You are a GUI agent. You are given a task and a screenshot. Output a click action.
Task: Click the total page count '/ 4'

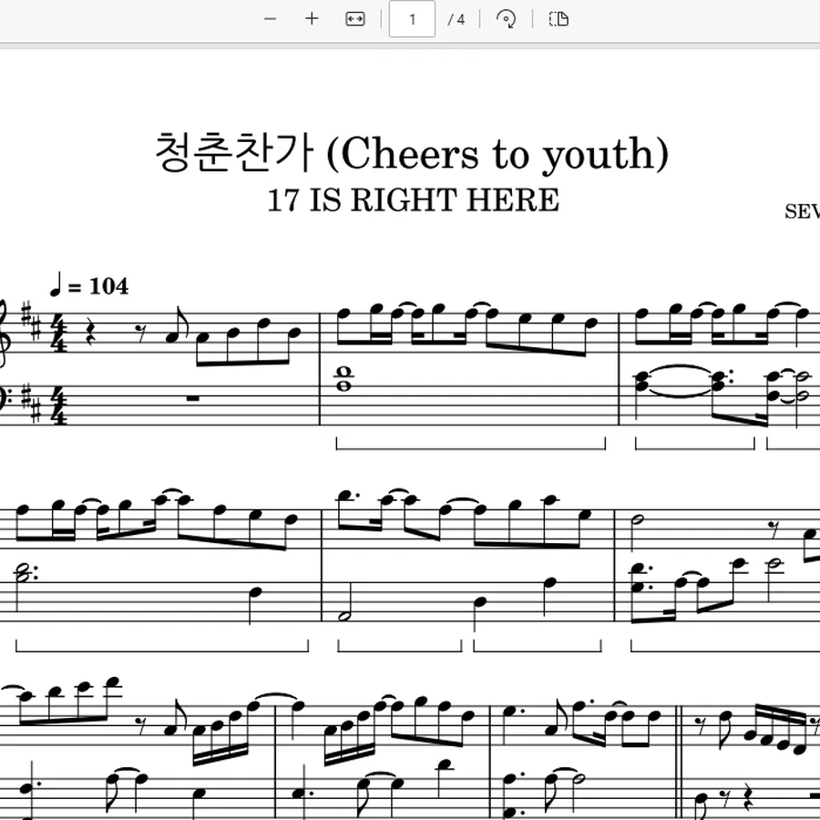pos(456,20)
